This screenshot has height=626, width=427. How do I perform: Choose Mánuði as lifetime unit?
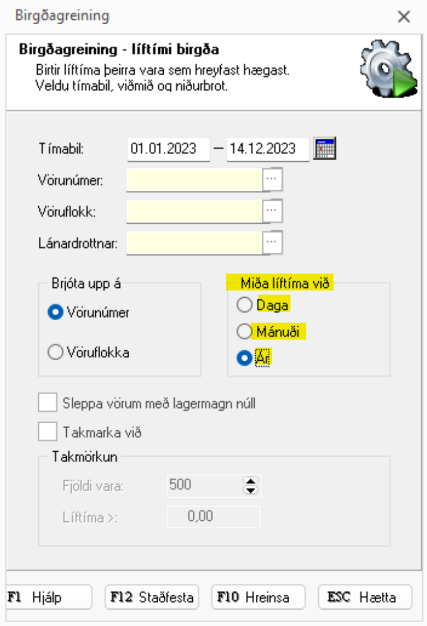[244, 332]
